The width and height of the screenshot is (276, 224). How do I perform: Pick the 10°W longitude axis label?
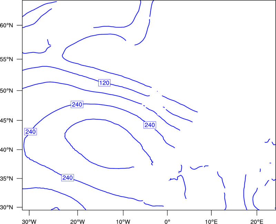click(x=123, y=222)
